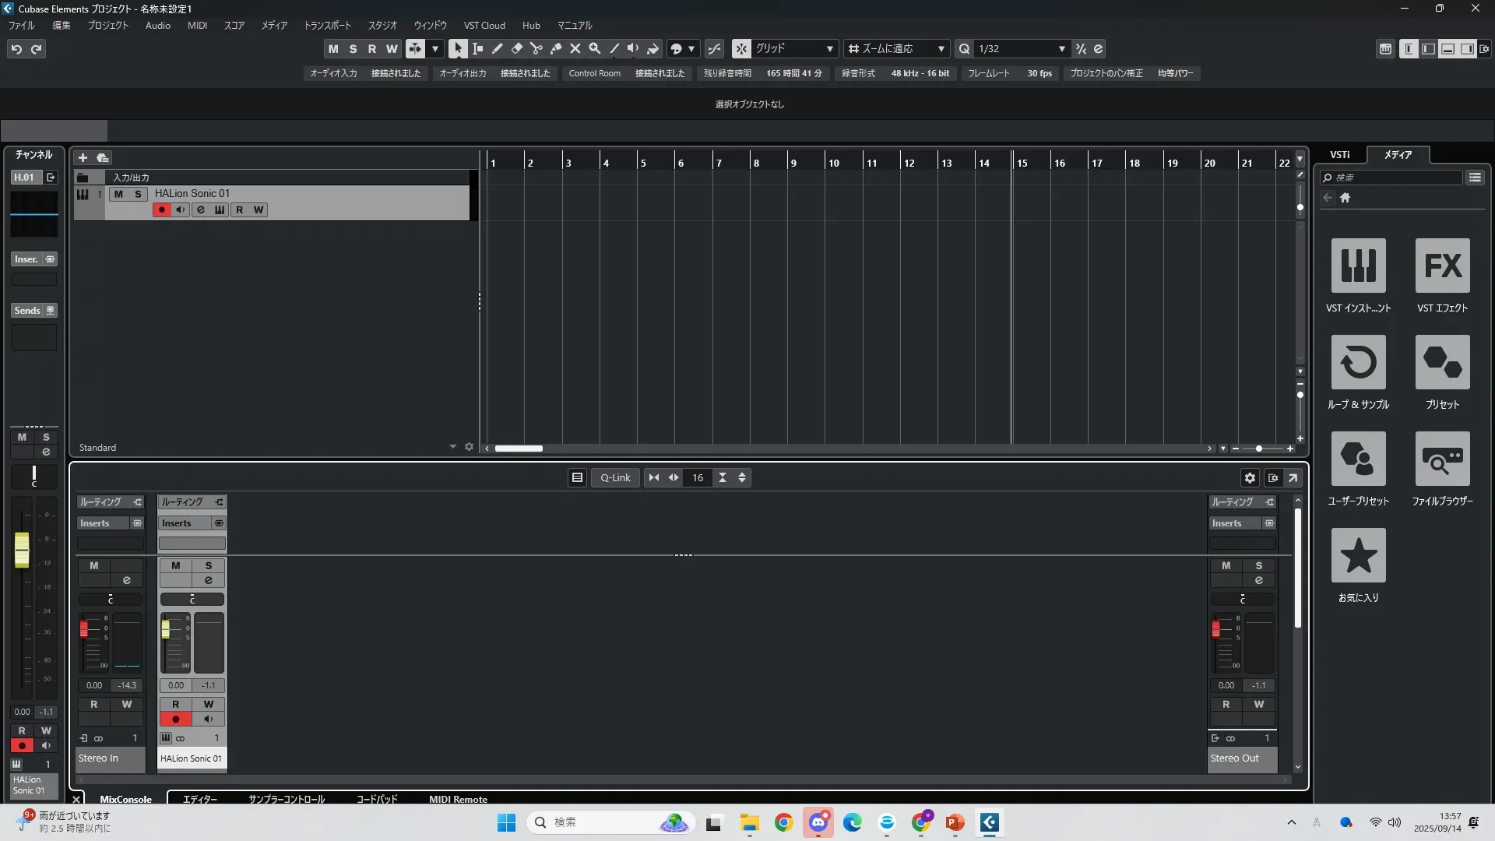The image size is (1495, 841).
Task: Select the Draw pencil tool
Action: coord(498,48)
